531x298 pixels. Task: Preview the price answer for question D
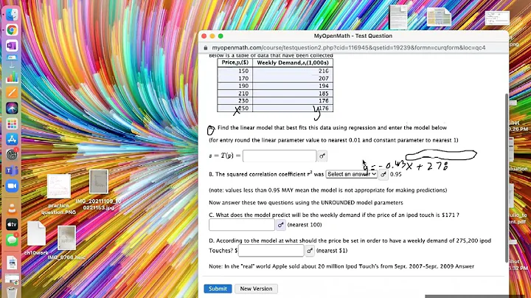tap(310, 251)
